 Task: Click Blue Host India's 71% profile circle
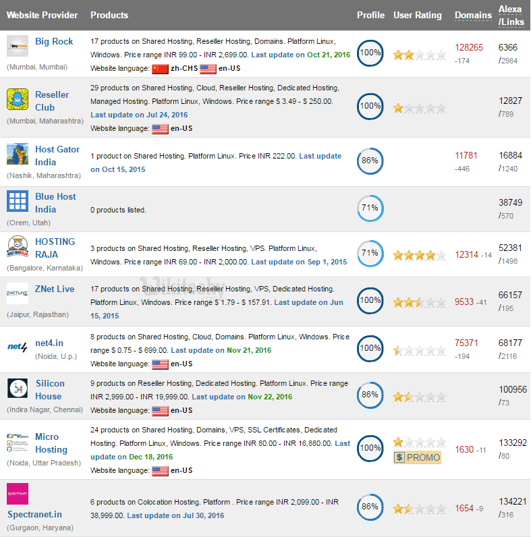click(x=370, y=208)
